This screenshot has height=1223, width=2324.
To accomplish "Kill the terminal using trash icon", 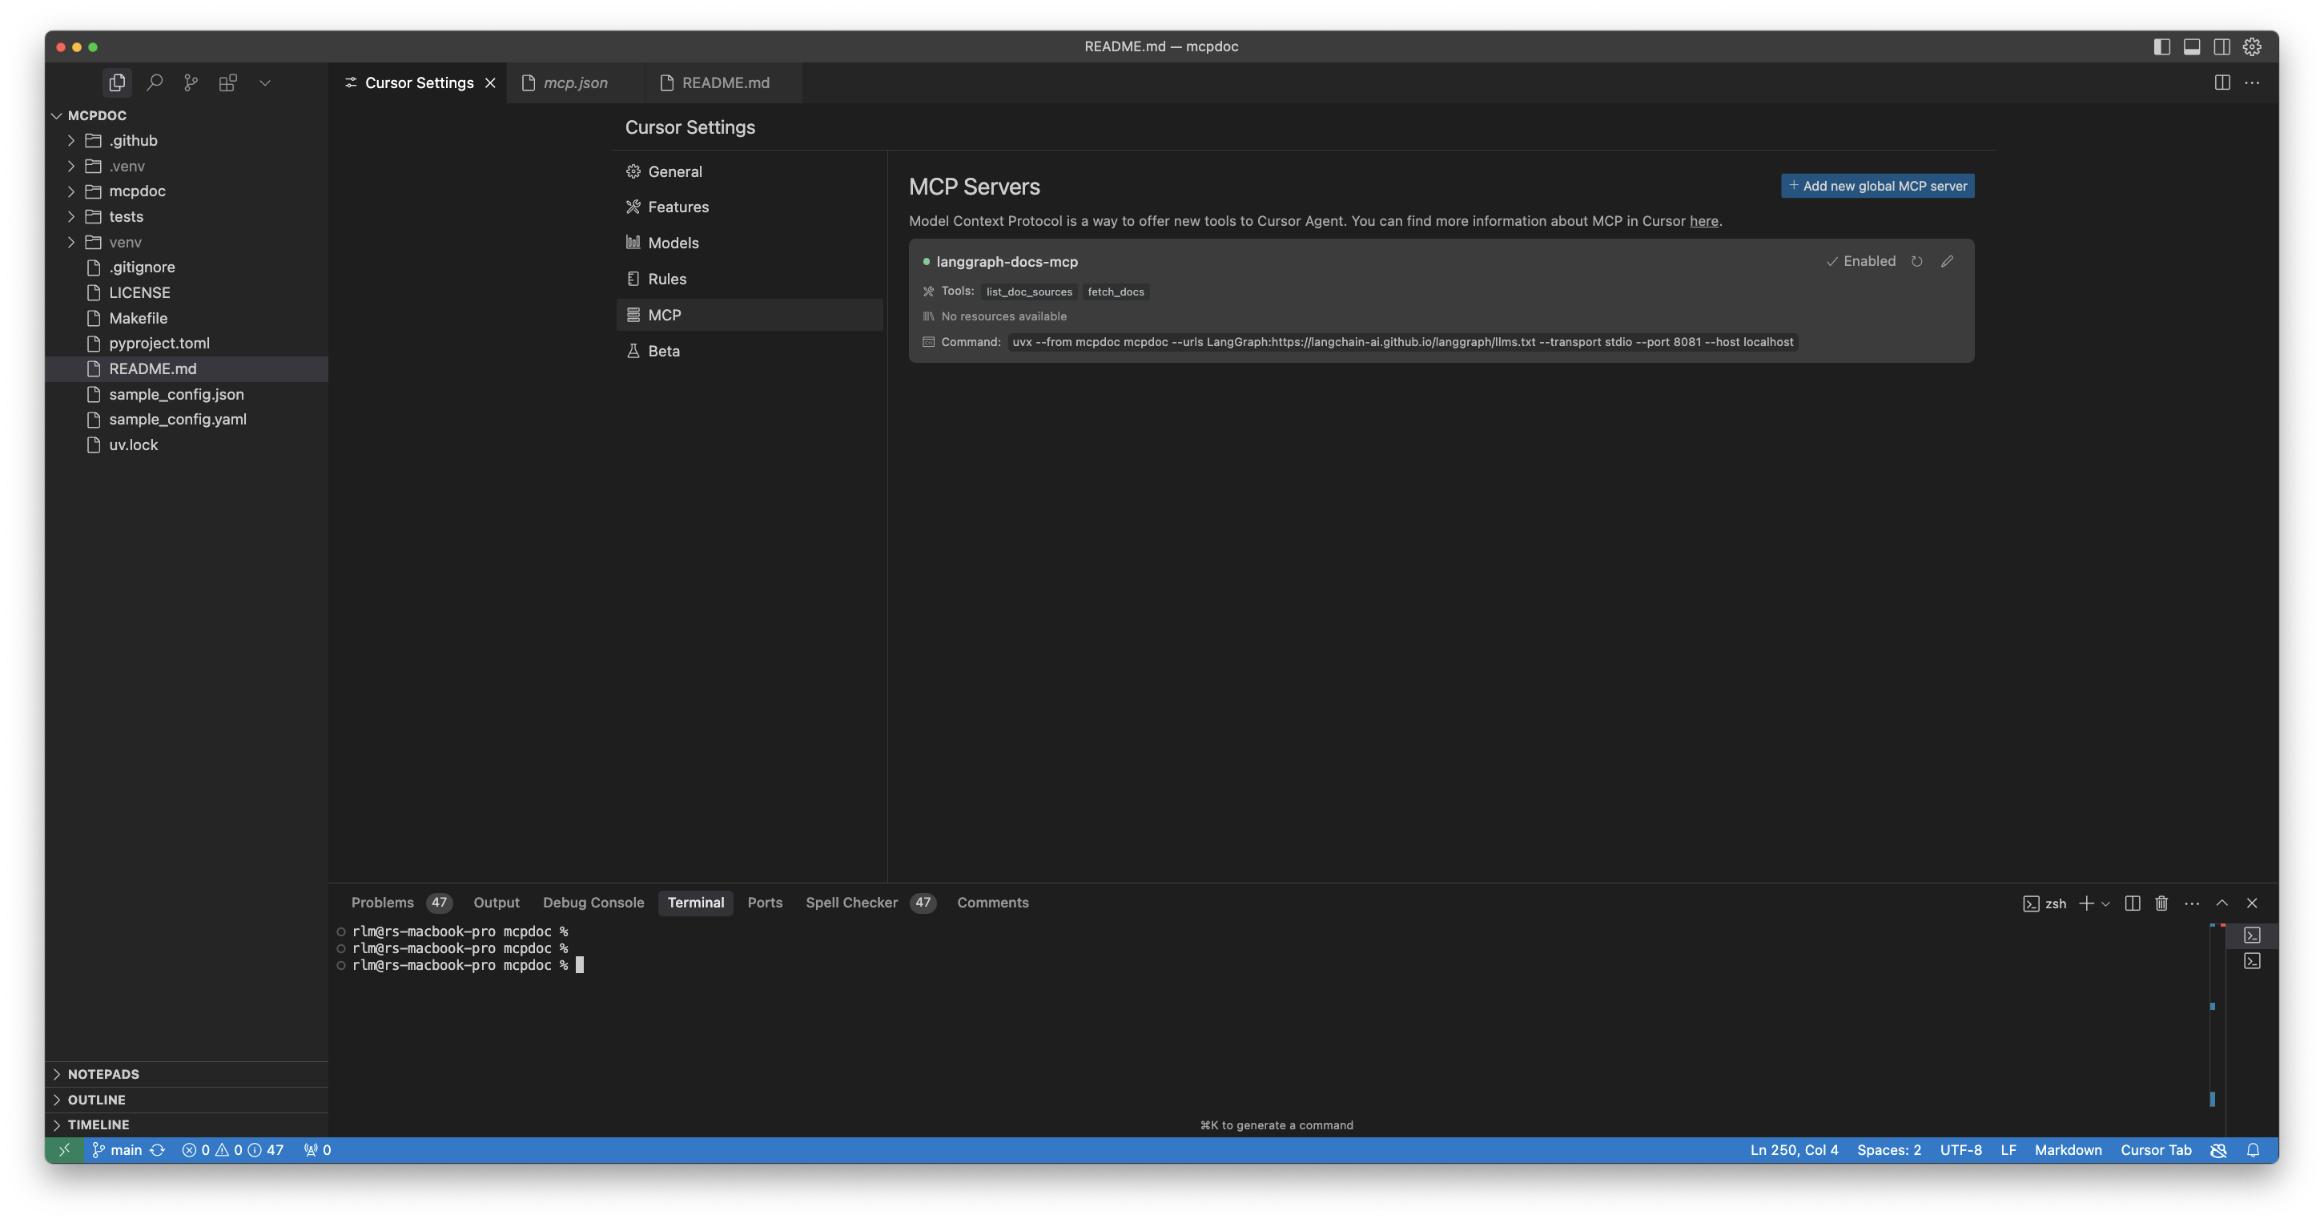I will [x=2160, y=903].
